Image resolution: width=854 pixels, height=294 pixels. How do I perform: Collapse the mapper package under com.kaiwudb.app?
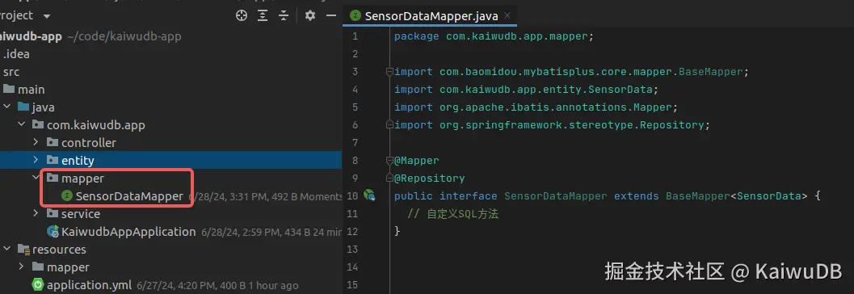coord(36,178)
